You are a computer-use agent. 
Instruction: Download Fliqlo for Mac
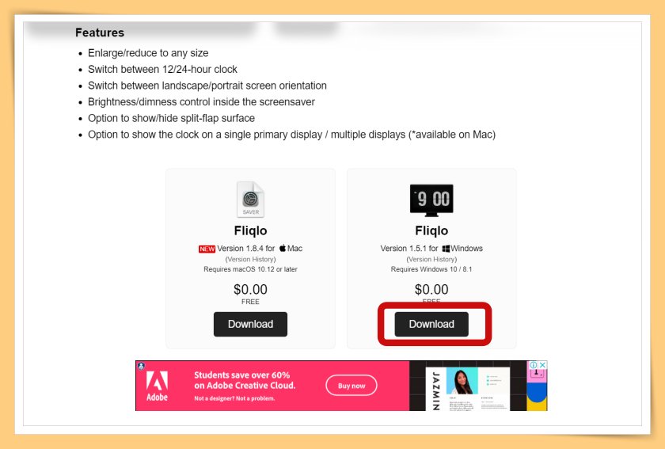250,324
